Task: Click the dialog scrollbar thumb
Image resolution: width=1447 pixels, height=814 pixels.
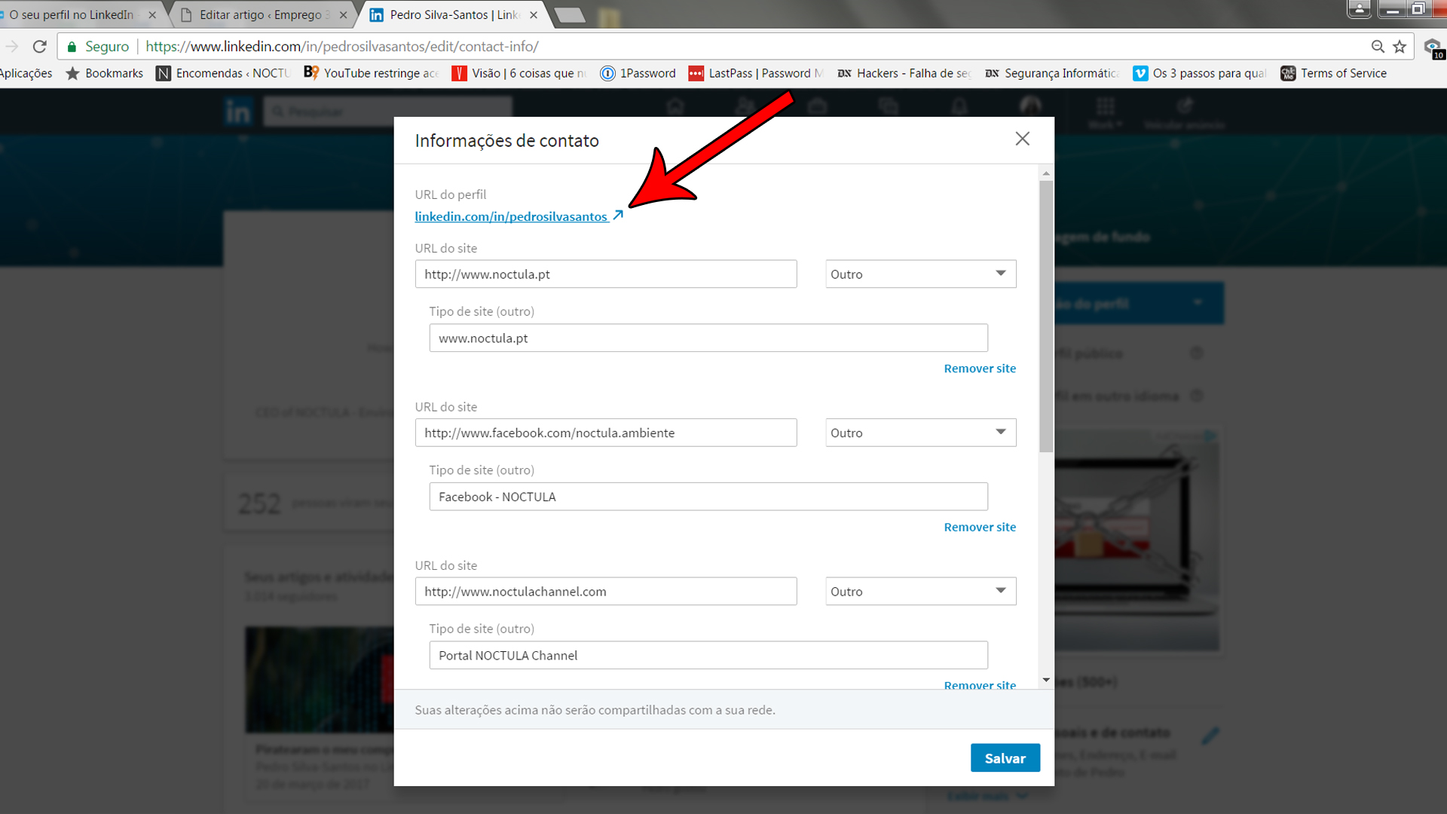Action: point(1046,317)
